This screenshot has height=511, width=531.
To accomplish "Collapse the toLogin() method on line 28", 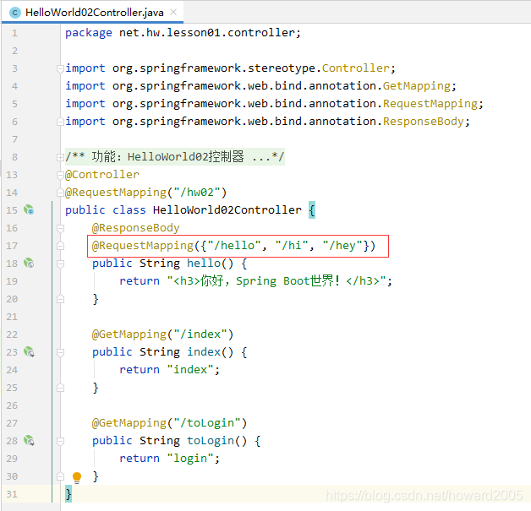I will click(x=60, y=441).
